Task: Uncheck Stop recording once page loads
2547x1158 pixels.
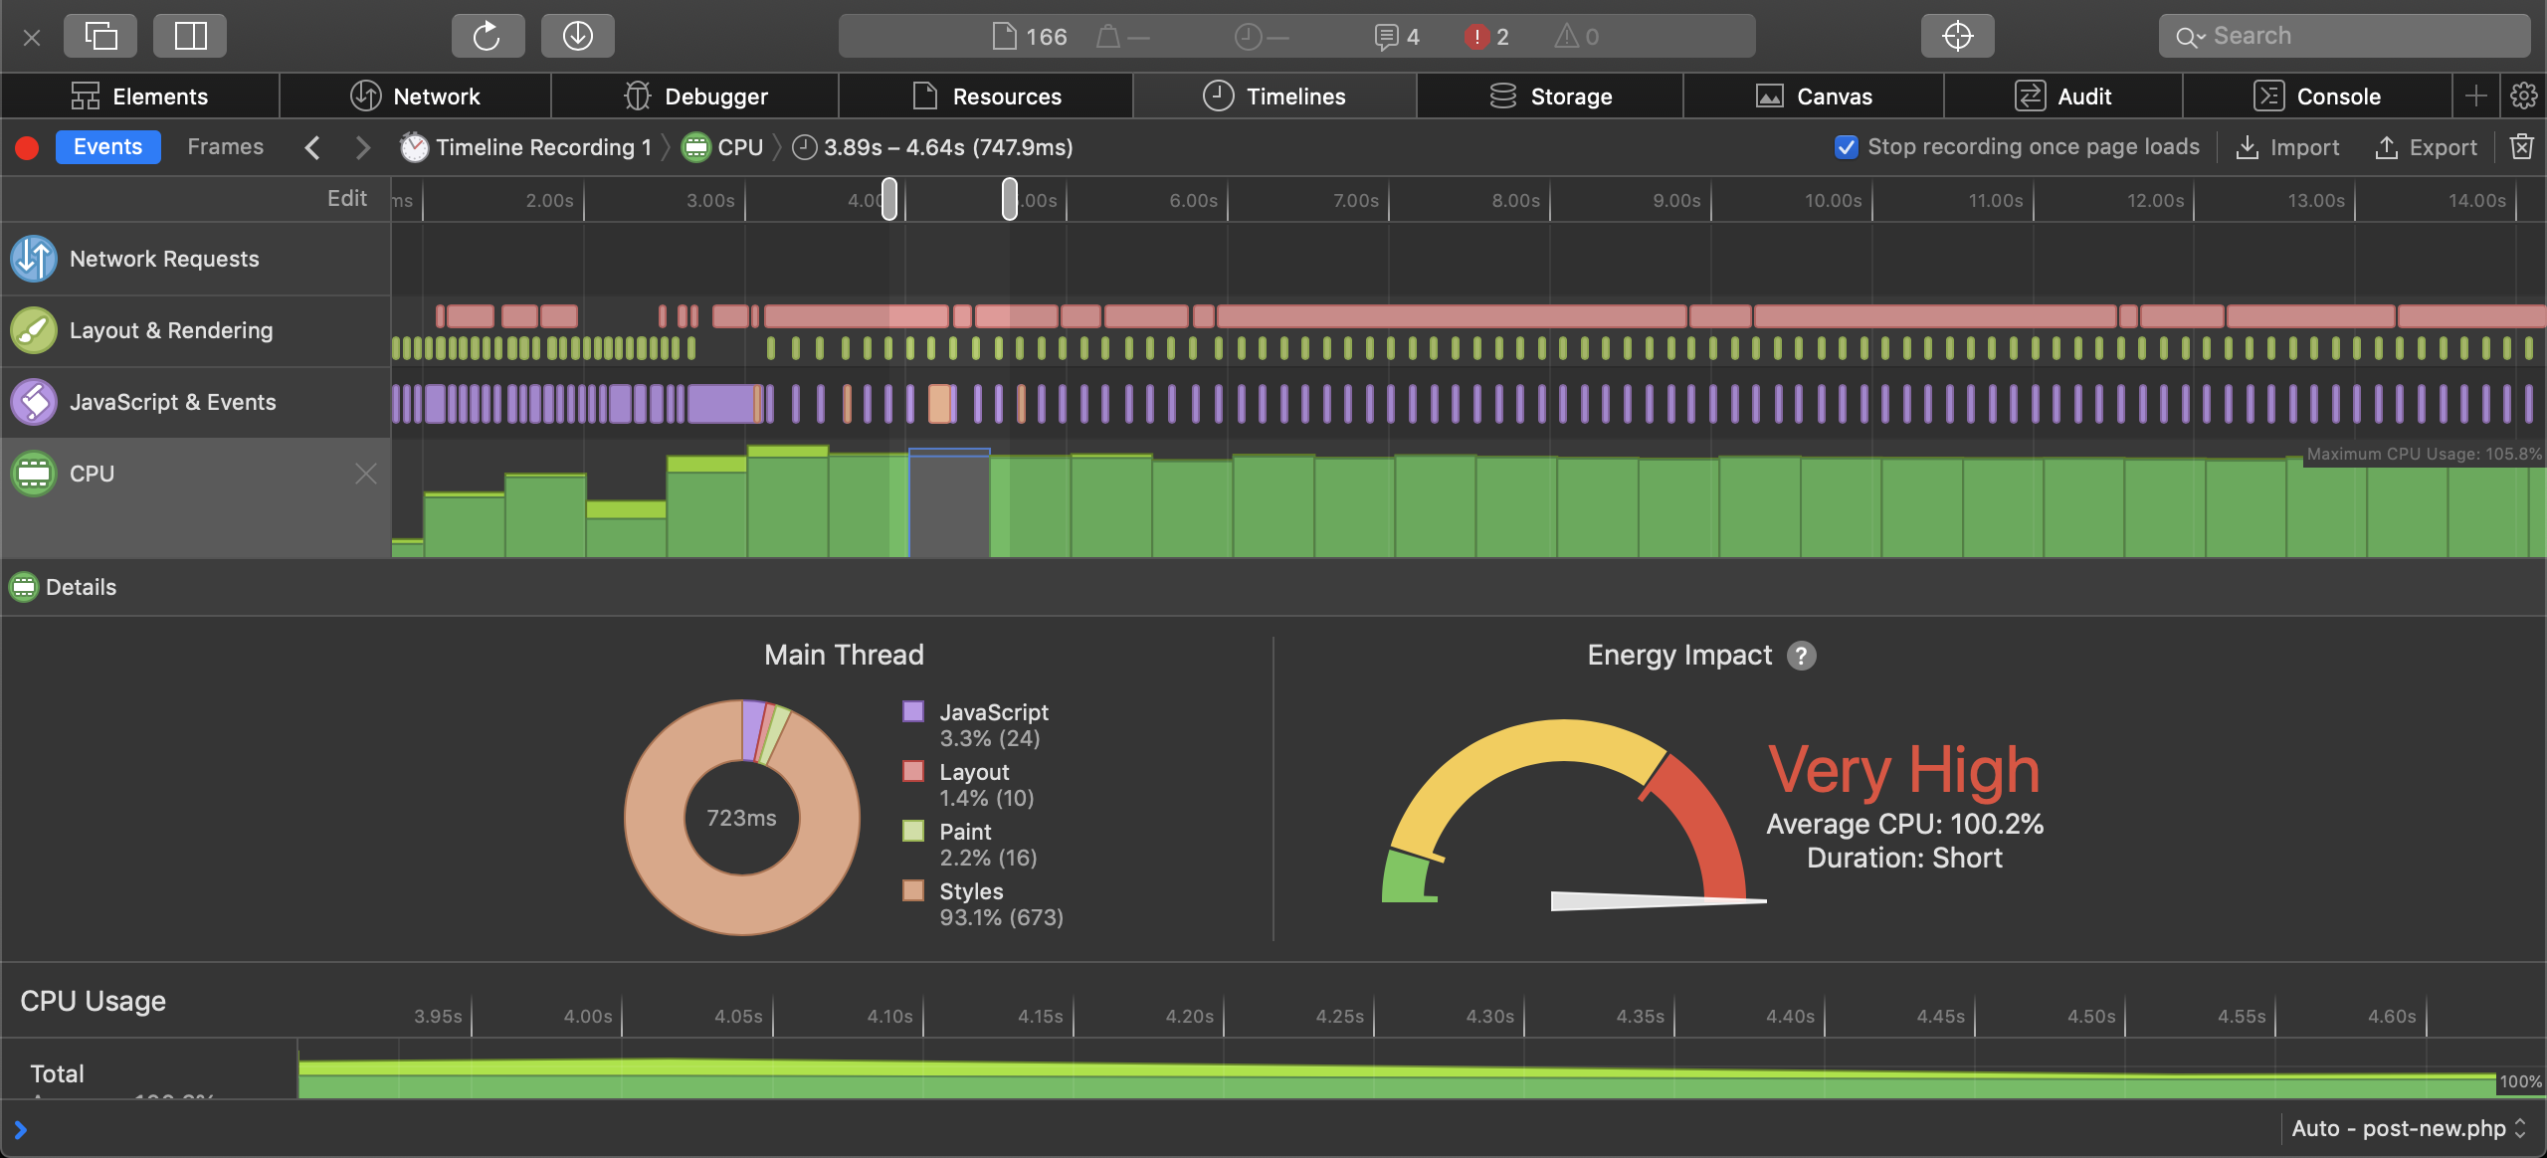Action: 1846,147
